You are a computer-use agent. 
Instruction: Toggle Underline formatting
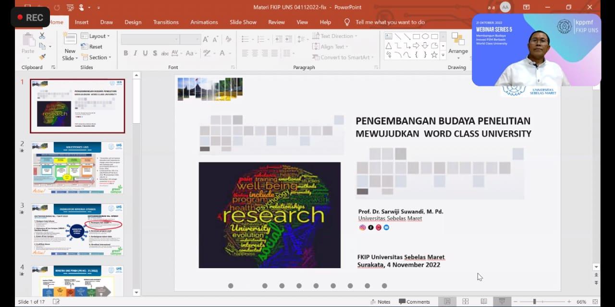(x=145, y=53)
